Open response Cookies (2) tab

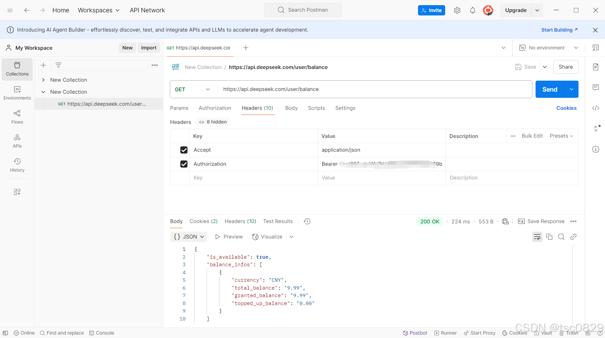pyautogui.click(x=203, y=221)
